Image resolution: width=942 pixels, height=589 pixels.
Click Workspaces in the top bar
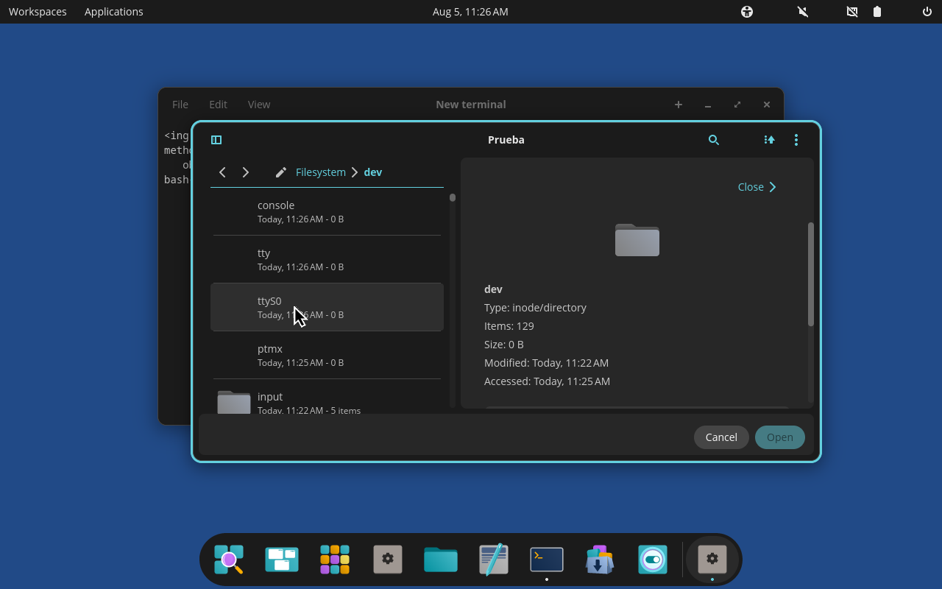(x=38, y=12)
